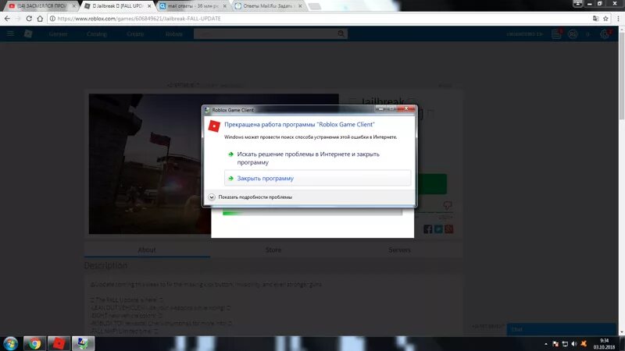Image resolution: width=625 pixels, height=351 pixels.
Task: Click the Robux currency icon in header
Action: [x=573, y=34]
